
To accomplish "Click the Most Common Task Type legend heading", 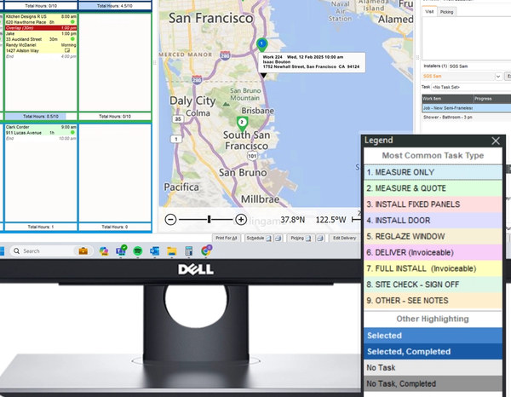I will point(433,155).
